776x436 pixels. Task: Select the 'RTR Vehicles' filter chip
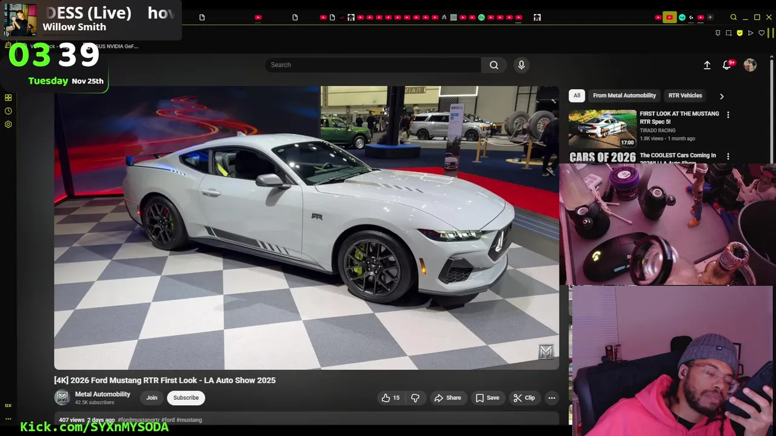point(685,96)
